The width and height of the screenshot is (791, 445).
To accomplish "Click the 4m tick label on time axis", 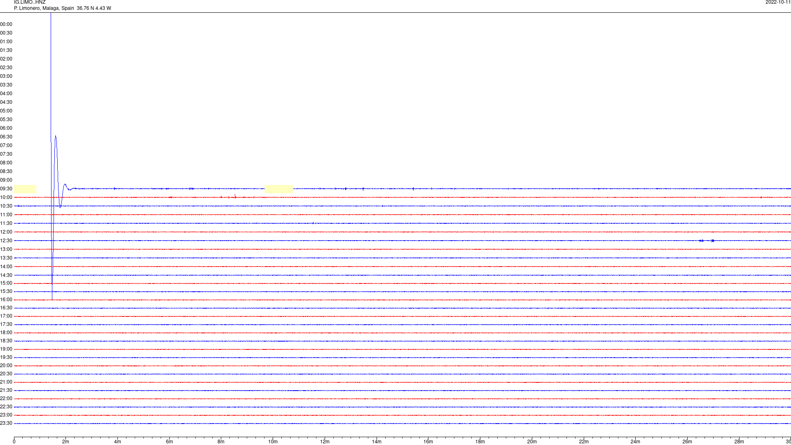I will pos(117,442).
